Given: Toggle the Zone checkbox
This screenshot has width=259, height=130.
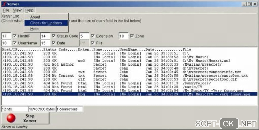Looking at the screenshot, I should (x=132, y=36).
